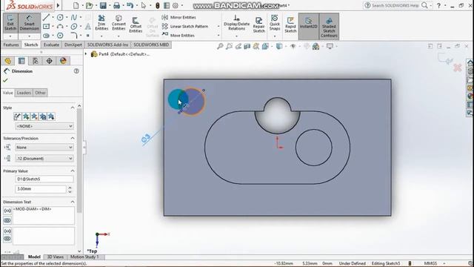Switch to the Features tab

11,44
